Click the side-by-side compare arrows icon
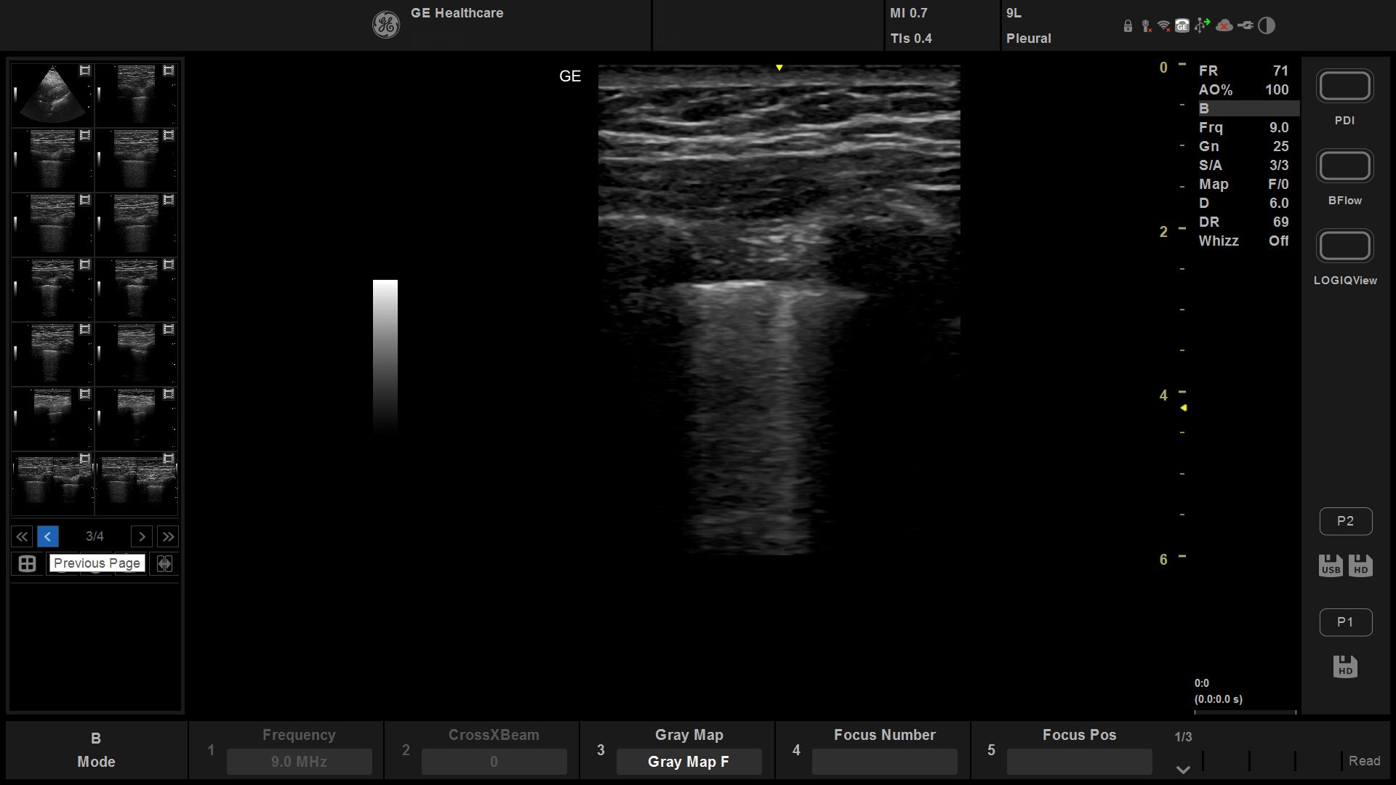This screenshot has height=785, width=1396. (x=164, y=564)
